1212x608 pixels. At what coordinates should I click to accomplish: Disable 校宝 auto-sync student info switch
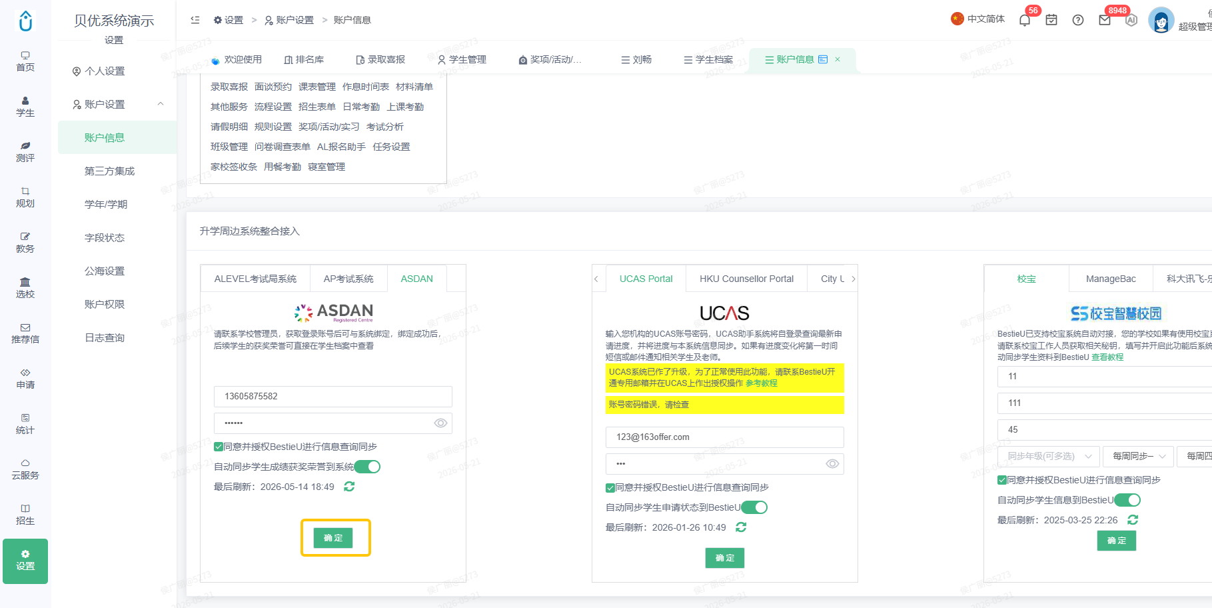pos(1127,500)
